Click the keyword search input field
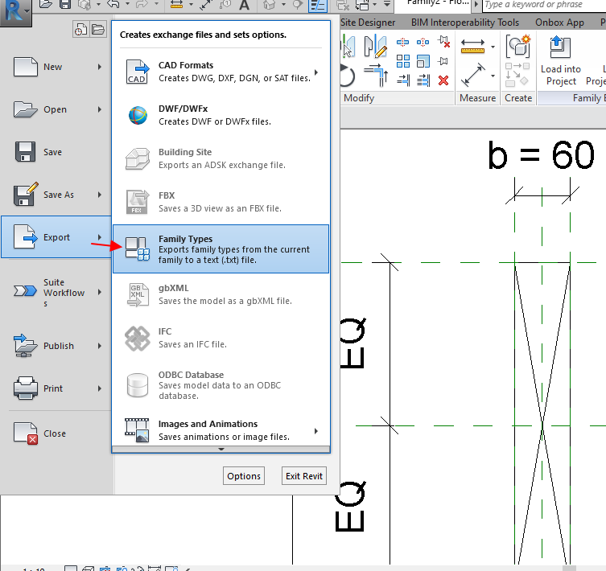Image resolution: width=606 pixels, height=571 pixels. coord(544,5)
